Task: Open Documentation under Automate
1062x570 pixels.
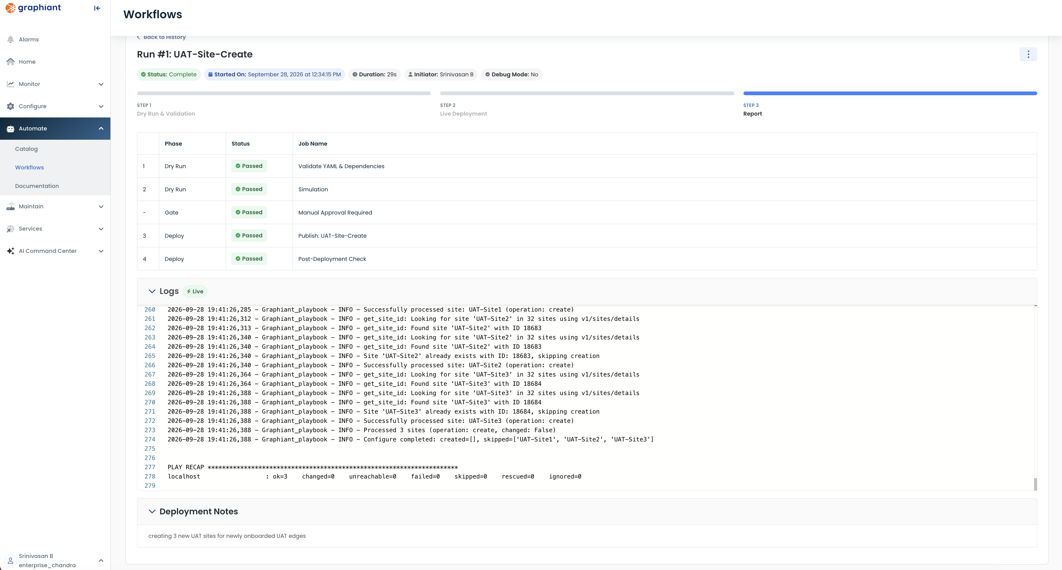Action: click(x=37, y=186)
